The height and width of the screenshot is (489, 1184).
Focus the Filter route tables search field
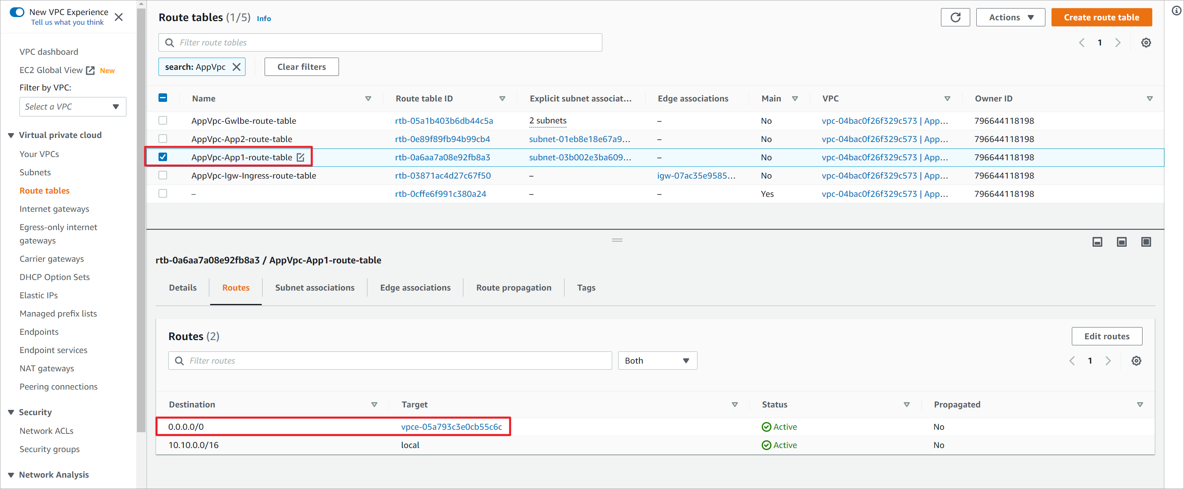tap(380, 43)
